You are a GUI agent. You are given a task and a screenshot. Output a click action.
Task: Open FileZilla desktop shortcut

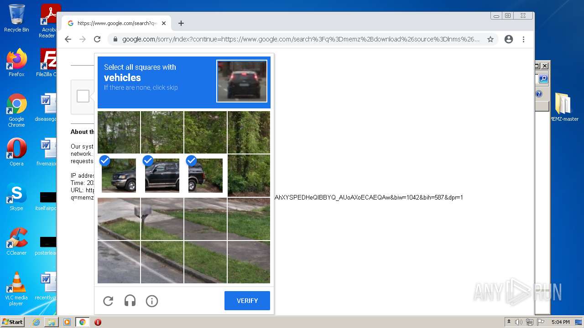point(47,62)
